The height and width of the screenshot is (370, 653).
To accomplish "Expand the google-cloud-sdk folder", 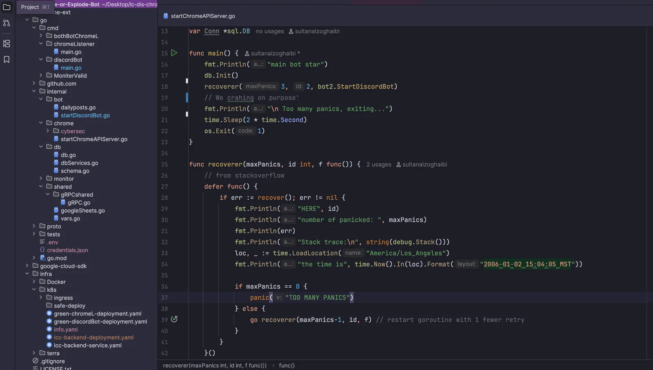I will [27, 266].
